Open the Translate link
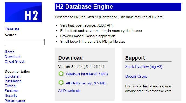Image resolution: width=186 pixels, height=103 pixels. coord(12,29)
